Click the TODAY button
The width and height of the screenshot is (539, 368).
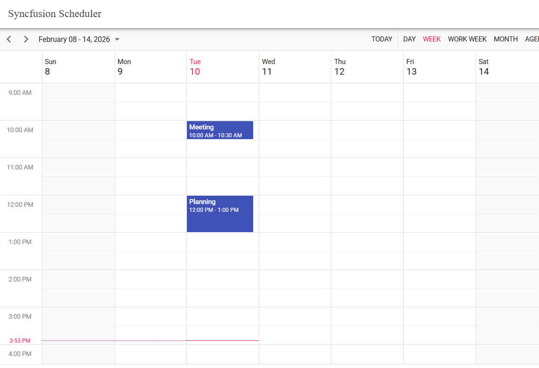pos(382,39)
